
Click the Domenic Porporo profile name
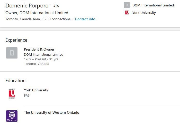(27, 6)
